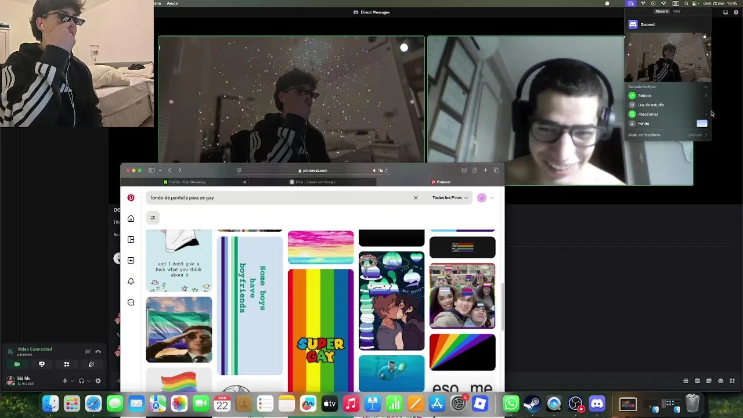Select OBS tab in video panel
The height and width of the screenshot is (418, 743).
[x=677, y=12]
